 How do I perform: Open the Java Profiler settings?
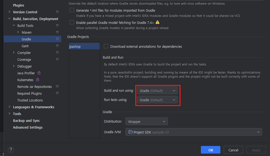click(x=26, y=73)
